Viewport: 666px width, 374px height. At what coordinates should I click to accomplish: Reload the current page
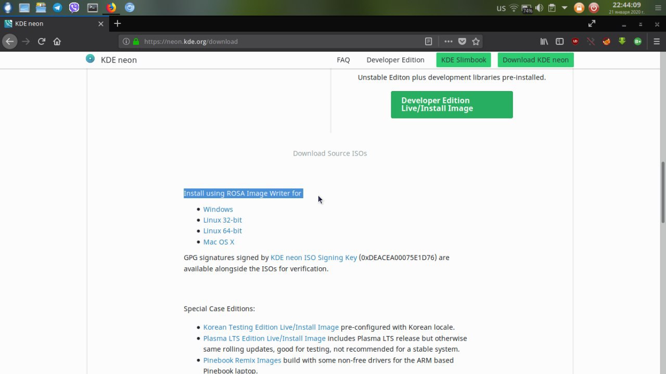(x=42, y=42)
